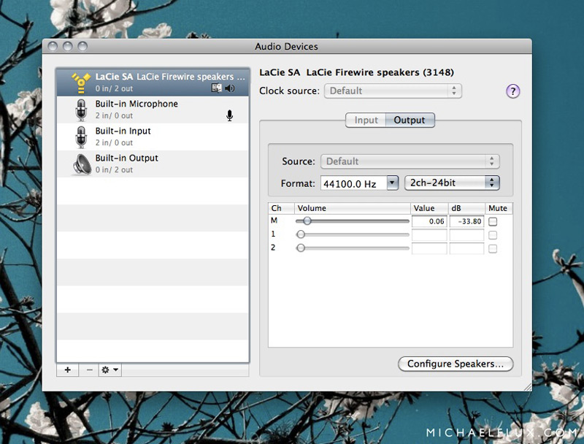Click the channel 2 dB field
This screenshot has width=584, height=444.
pos(466,248)
